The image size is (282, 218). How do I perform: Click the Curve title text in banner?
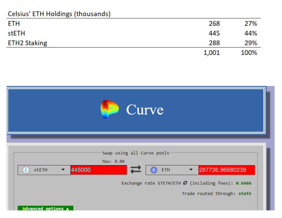[x=145, y=110]
